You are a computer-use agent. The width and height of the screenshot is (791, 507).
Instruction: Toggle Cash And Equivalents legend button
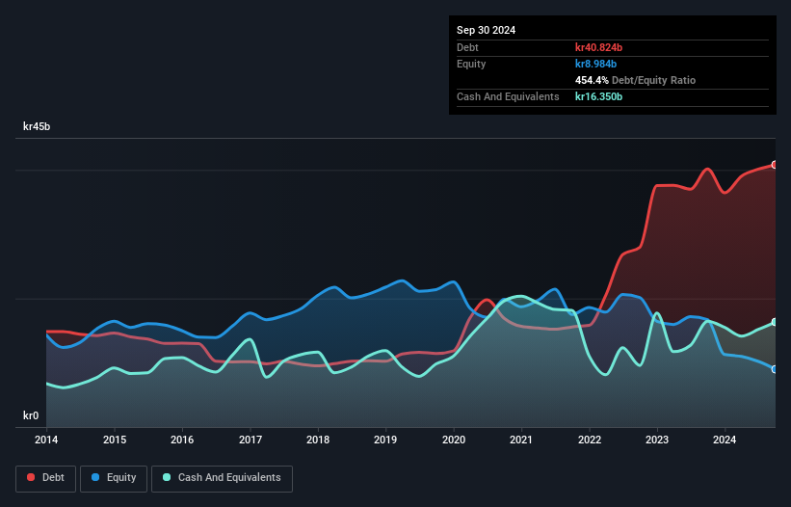click(222, 478)
